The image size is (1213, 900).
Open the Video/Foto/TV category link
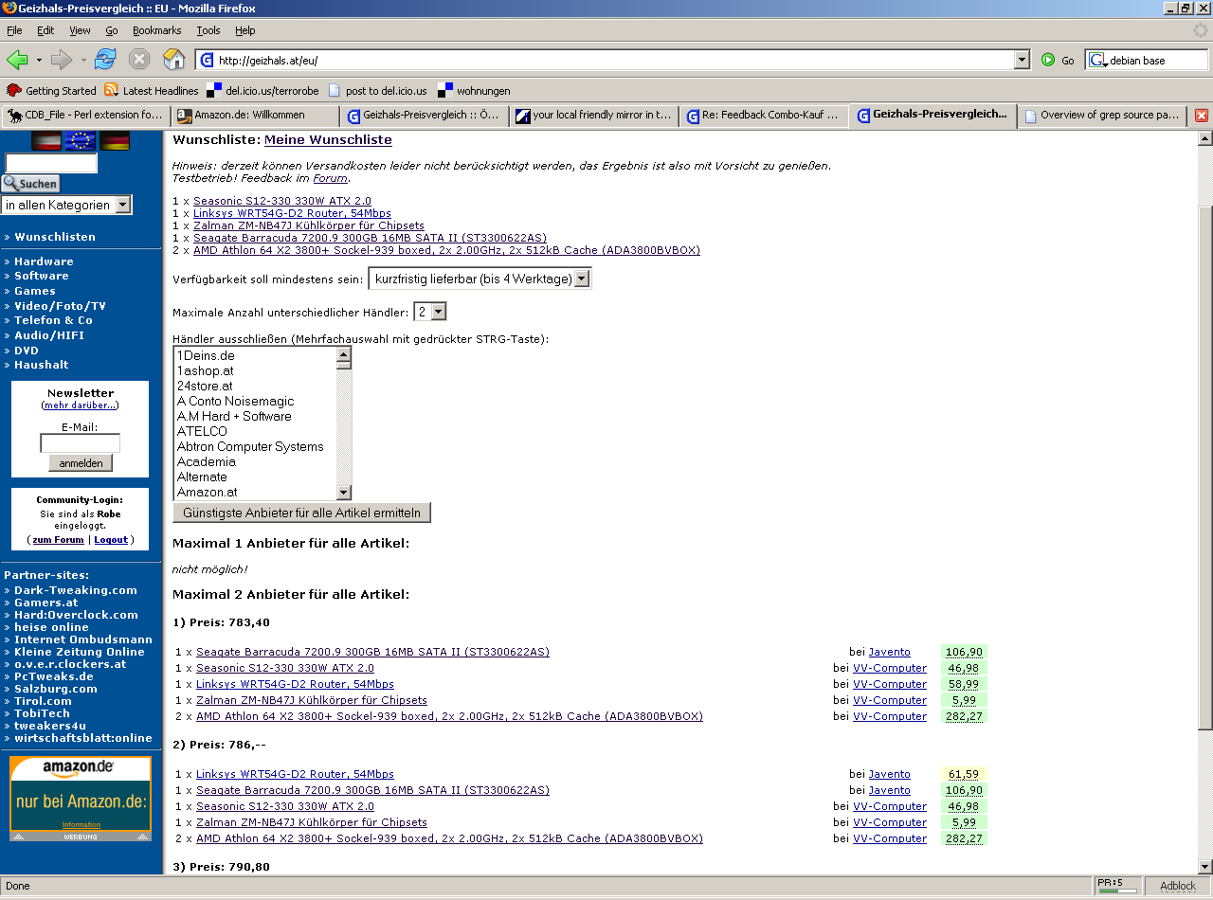pyautogui.click(x=60, y=306)
